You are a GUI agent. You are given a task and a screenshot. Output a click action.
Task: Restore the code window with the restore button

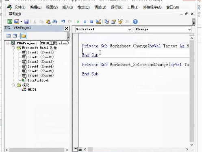coord(187,14)
